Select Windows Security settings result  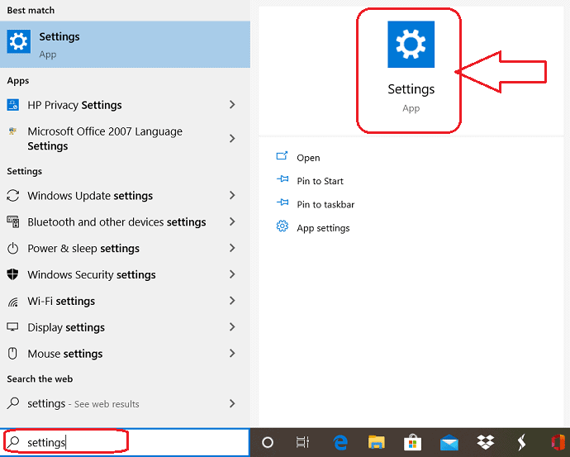125,274
